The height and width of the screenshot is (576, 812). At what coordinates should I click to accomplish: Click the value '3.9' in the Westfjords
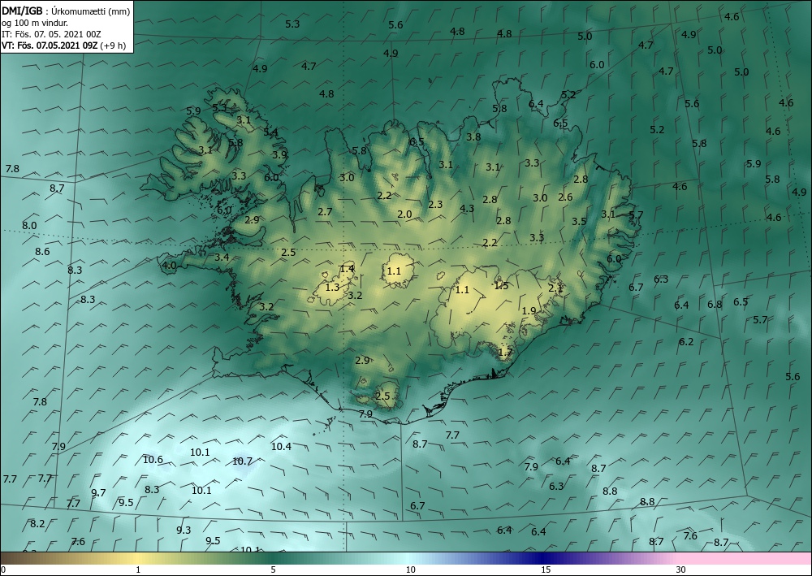(279, 155)
